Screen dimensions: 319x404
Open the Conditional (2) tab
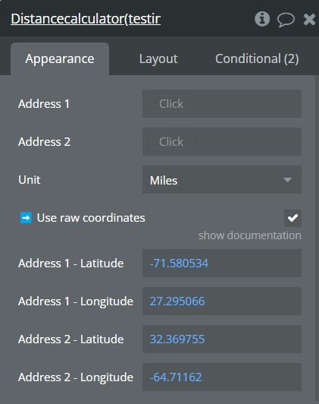click(257, 58)
